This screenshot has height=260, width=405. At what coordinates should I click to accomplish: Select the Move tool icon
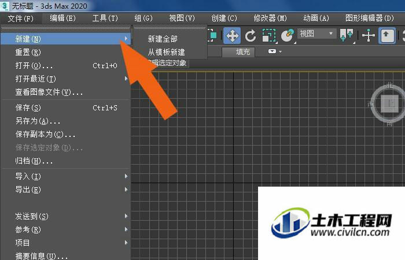[x=231, y=36]
